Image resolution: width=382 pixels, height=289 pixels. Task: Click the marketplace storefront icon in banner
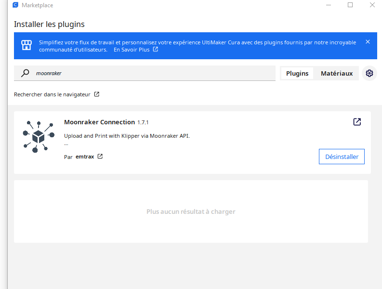click(x=26, y=45)
